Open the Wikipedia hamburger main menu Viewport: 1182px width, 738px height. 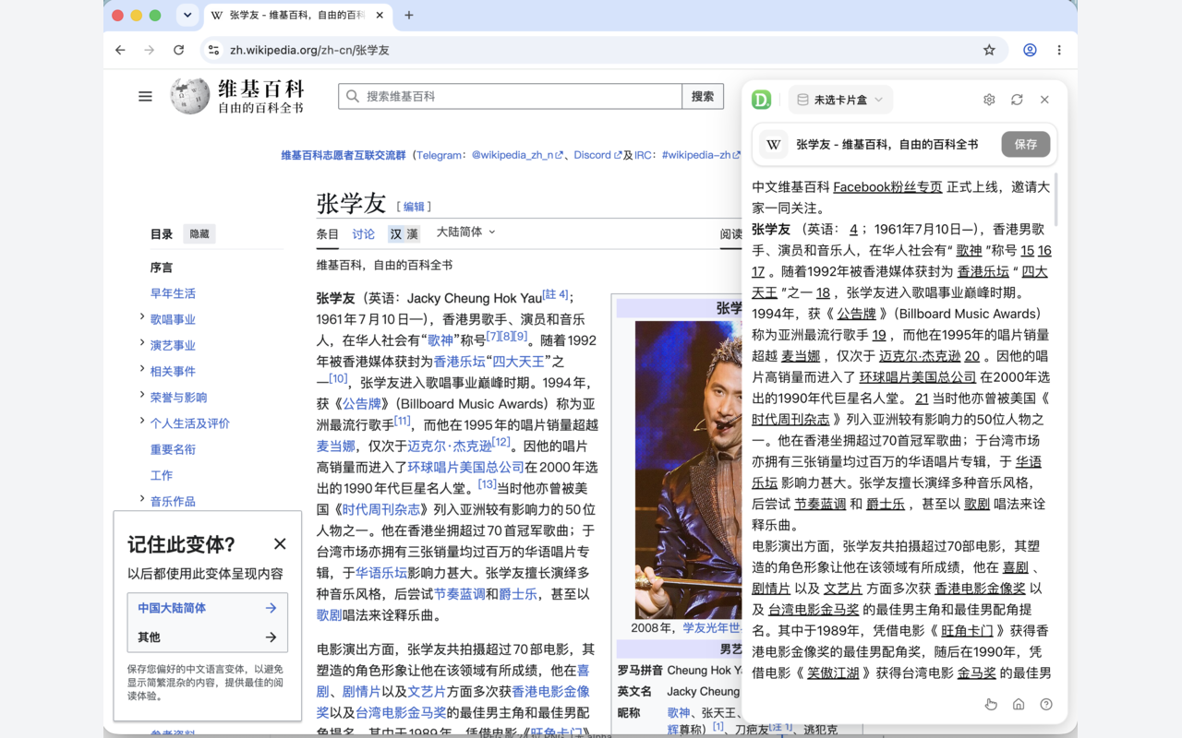(145, 96)
